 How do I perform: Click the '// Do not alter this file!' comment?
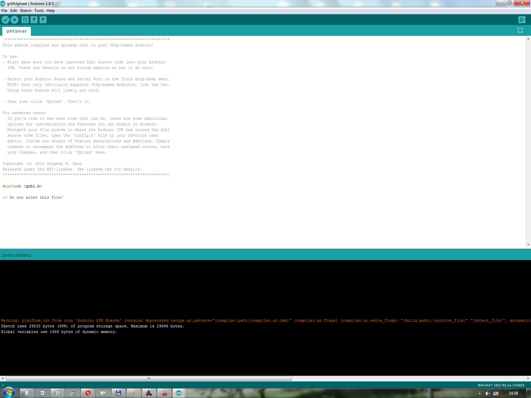[33, 198]
